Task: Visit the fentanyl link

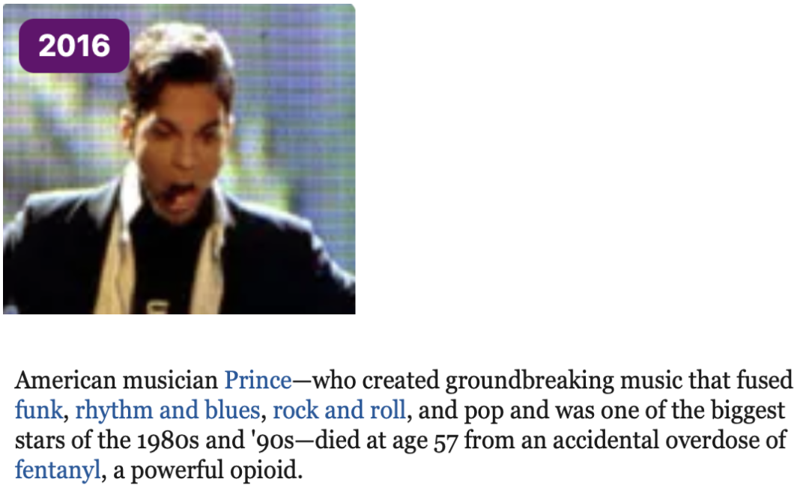Action: click(x=57, y=470)
